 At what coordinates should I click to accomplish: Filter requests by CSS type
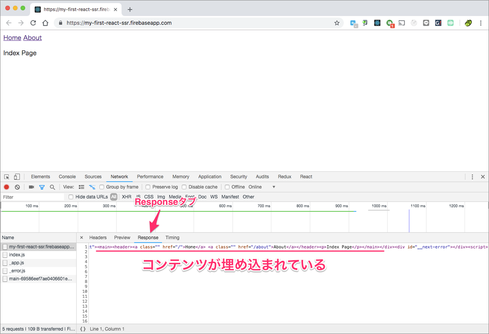pyautogui.click(x=149, y=197)
